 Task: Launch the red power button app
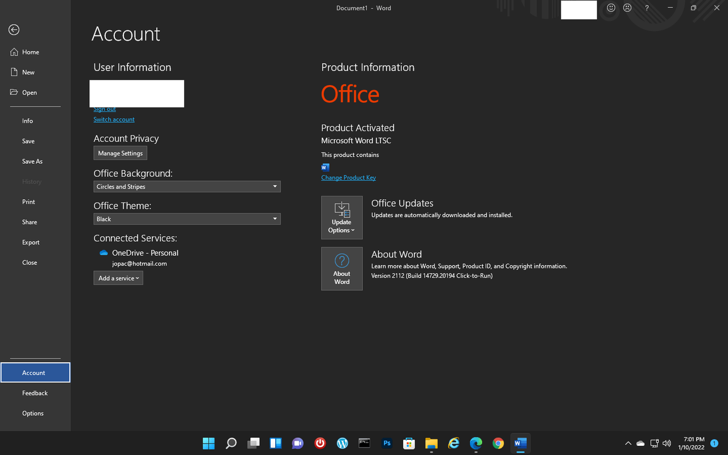[x=320, y=443]
